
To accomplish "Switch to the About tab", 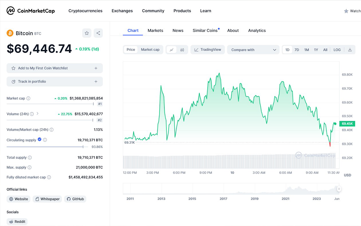I will click(233, 30).
